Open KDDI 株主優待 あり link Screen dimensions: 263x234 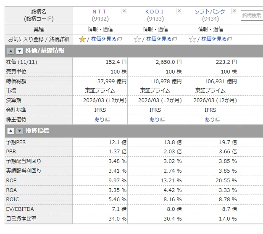pos(154,119)
